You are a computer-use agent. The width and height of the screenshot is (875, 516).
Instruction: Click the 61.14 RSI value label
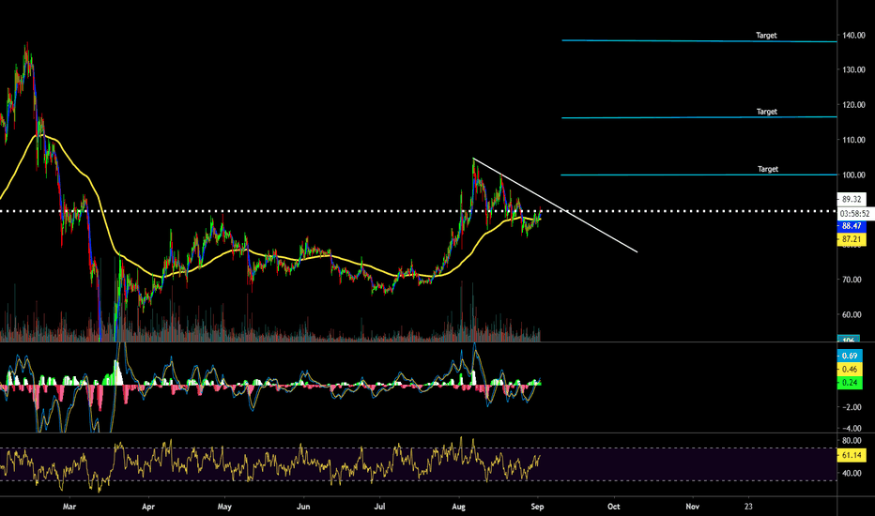coord(852,455)
